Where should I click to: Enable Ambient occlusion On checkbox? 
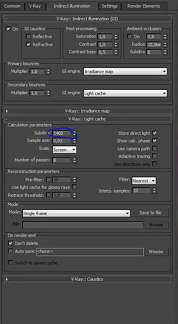pyautogui.click(x=130, y=37)
